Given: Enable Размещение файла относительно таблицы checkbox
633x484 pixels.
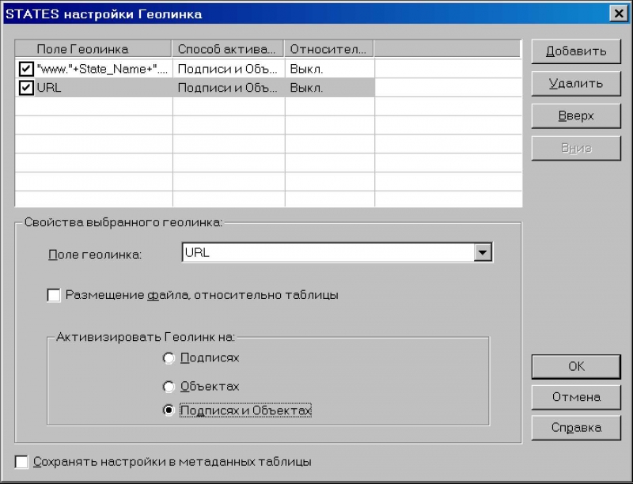Looking at the screenshot, I should point(54,295).
